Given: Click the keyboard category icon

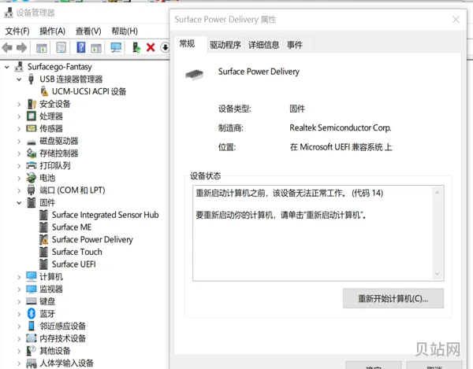Looking at the screenshot, I should coord(31,301).
